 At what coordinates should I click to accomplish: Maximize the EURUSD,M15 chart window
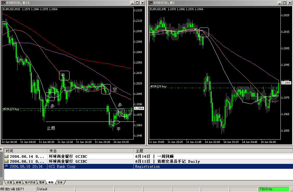[137, 3]
